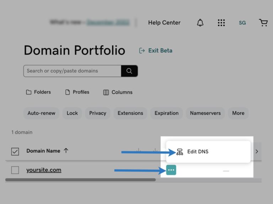Open the Columns settings
This screenshot has width=273, height=204.
[118, 92]
